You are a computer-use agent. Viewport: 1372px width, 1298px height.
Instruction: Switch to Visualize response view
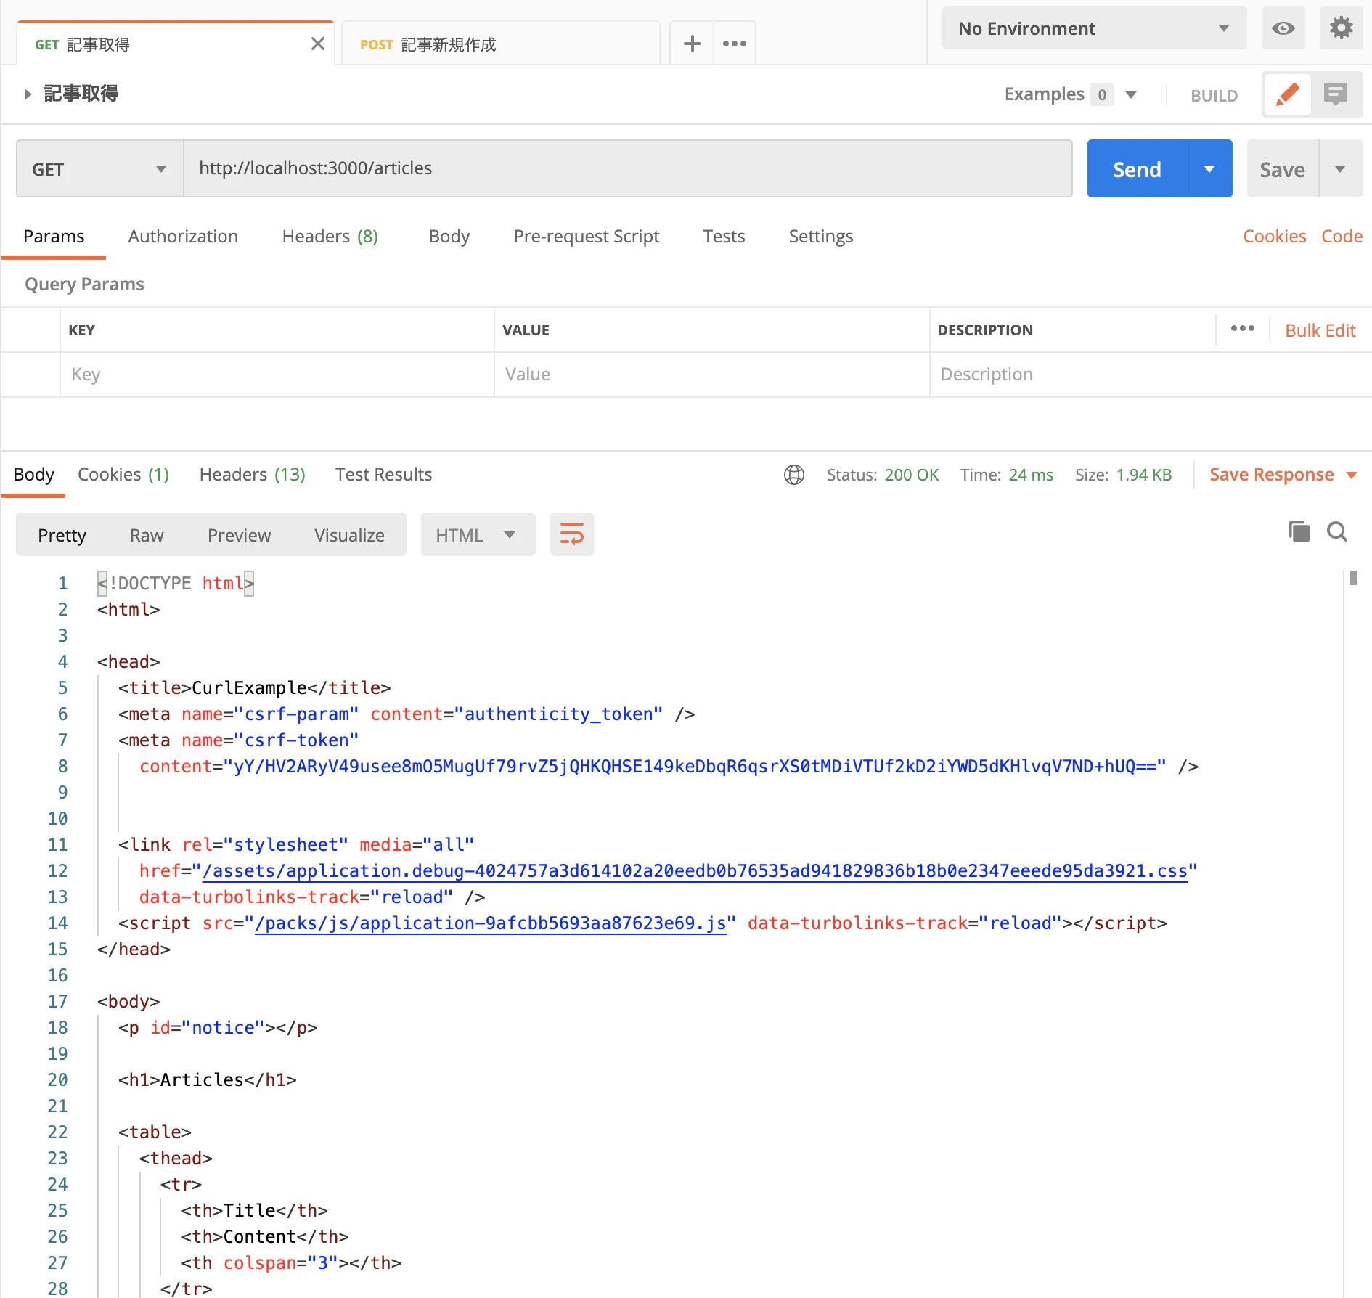click(x=349, y=535)
